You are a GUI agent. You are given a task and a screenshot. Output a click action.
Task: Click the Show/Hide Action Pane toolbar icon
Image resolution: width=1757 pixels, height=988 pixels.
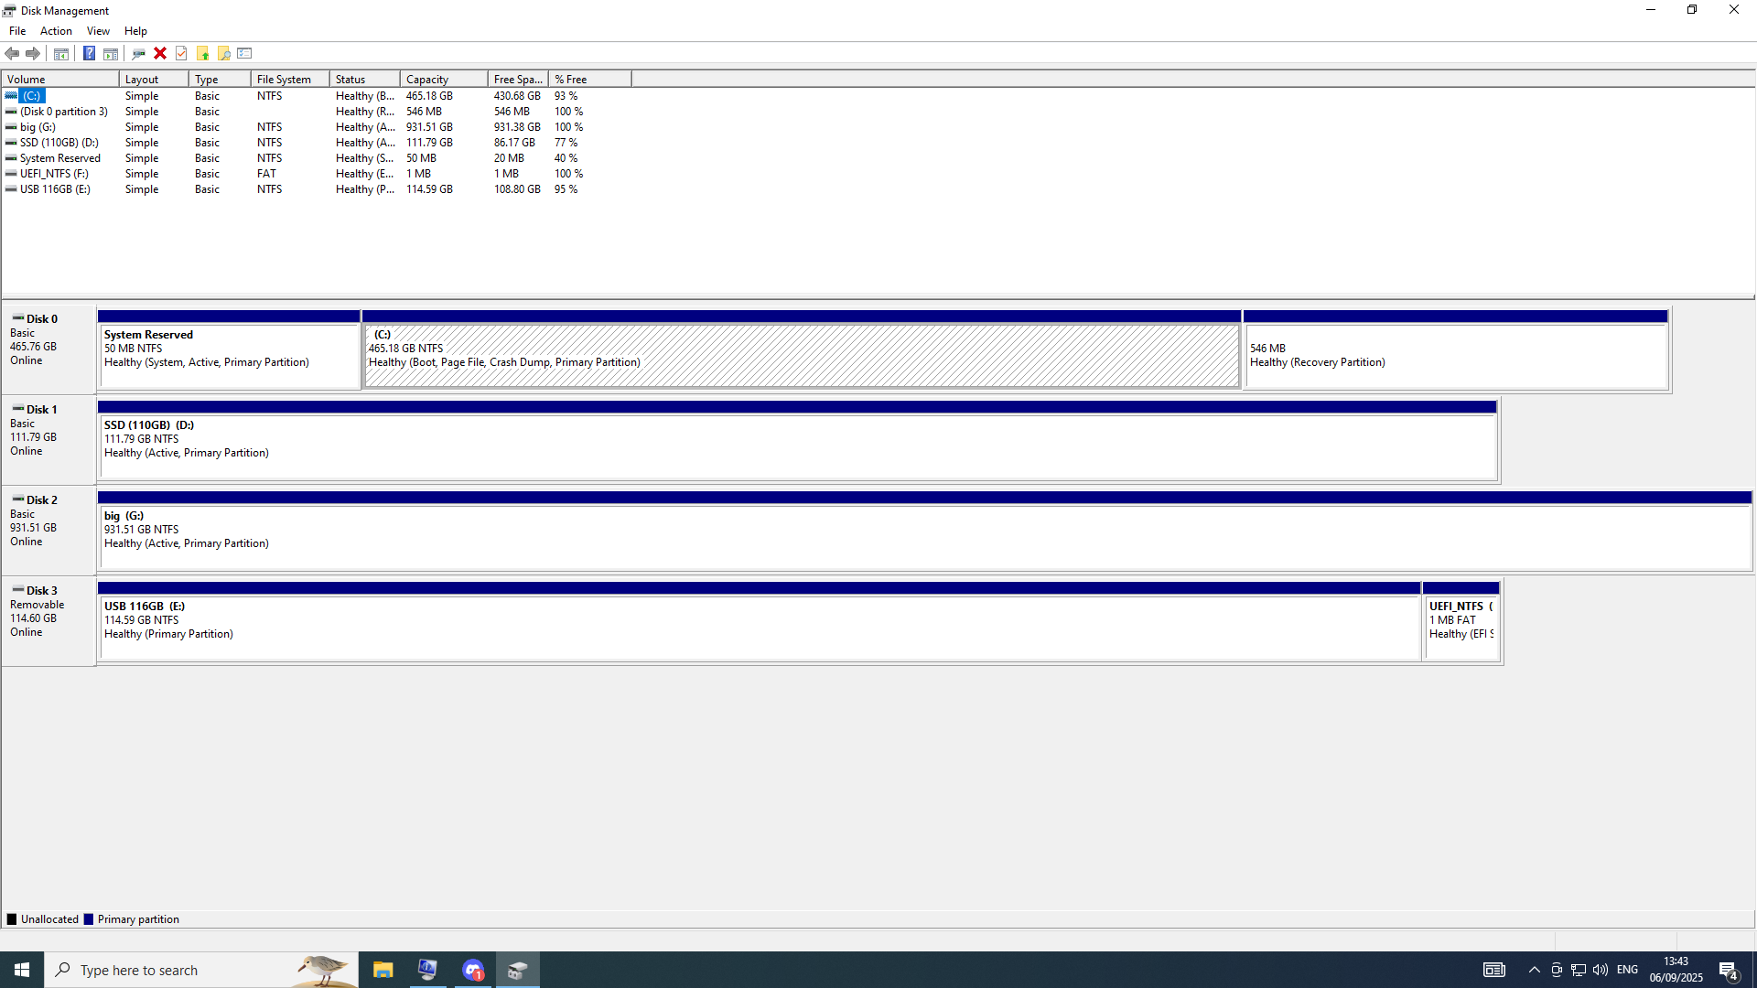[111, 53]
